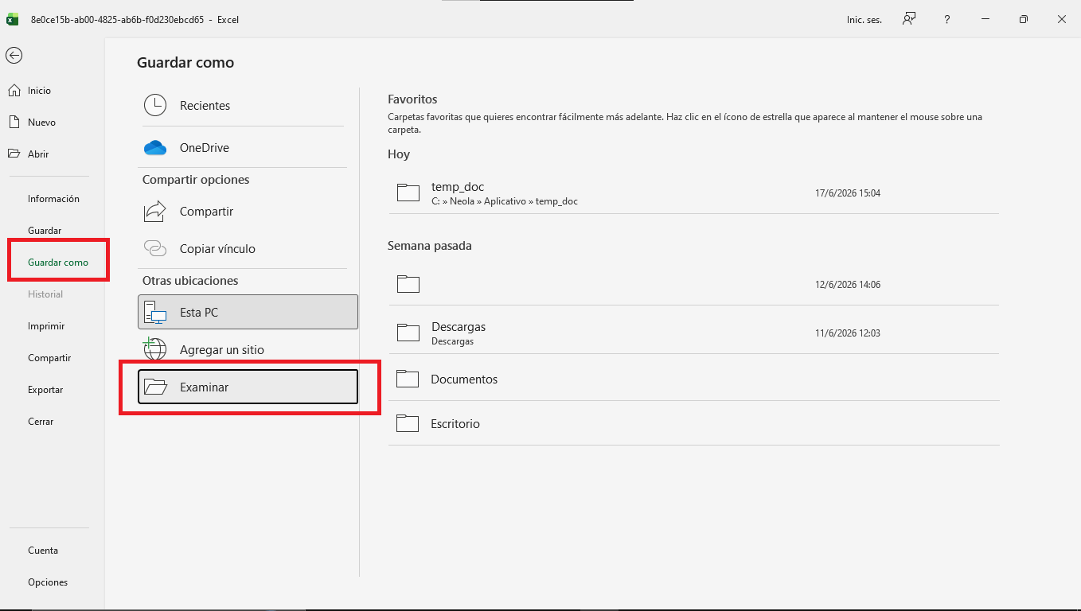Image resolution: width=1081 pixels, height=611 pixels.
Task: Click the Agregar un sitio globe icon
Action: 154,349
